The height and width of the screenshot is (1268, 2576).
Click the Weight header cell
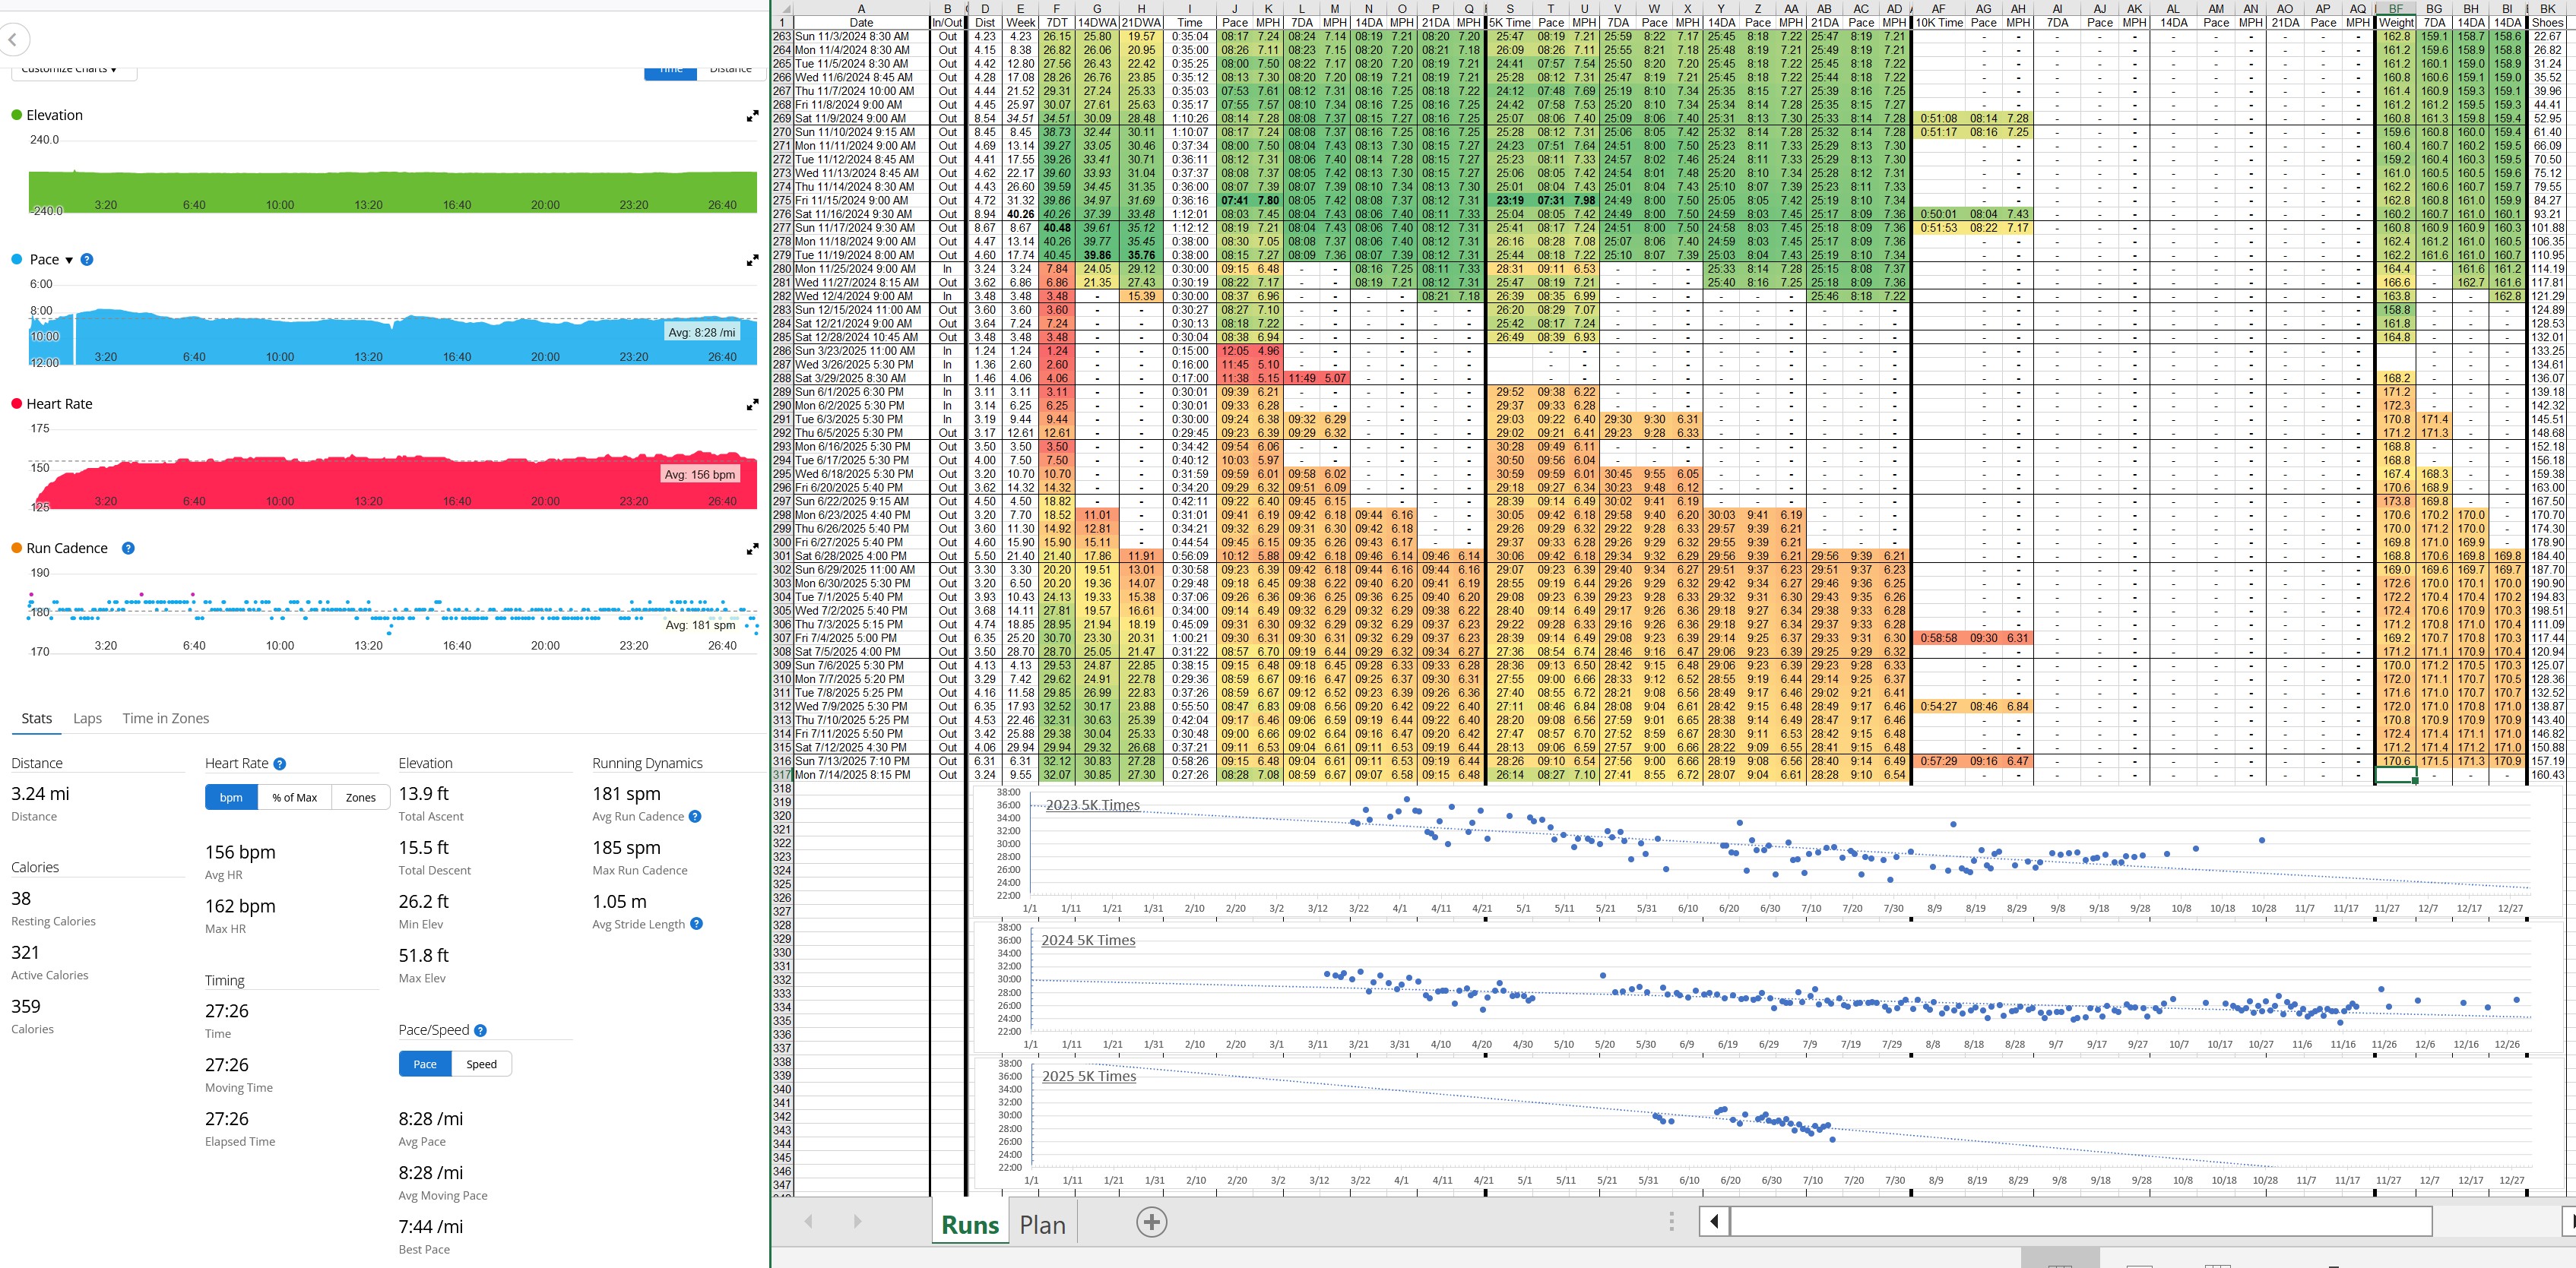[x=2396, y=22]
